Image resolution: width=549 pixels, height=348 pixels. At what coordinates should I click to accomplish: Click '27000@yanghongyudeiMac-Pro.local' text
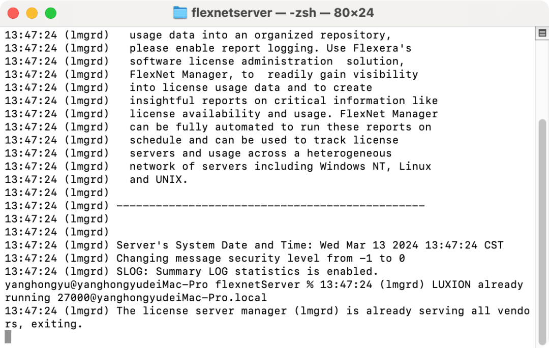coord(162,298)
